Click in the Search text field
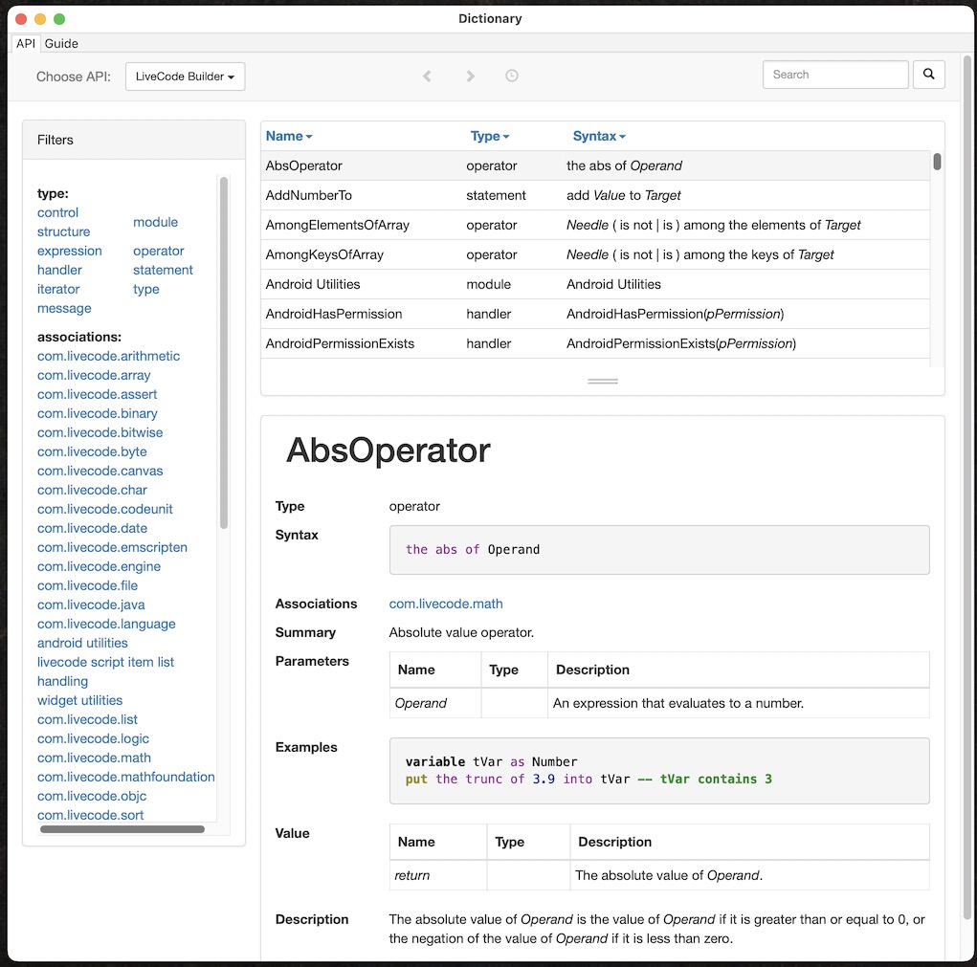Image resolution: width=977 pixels, height=967 pixels. coord(834,75)
